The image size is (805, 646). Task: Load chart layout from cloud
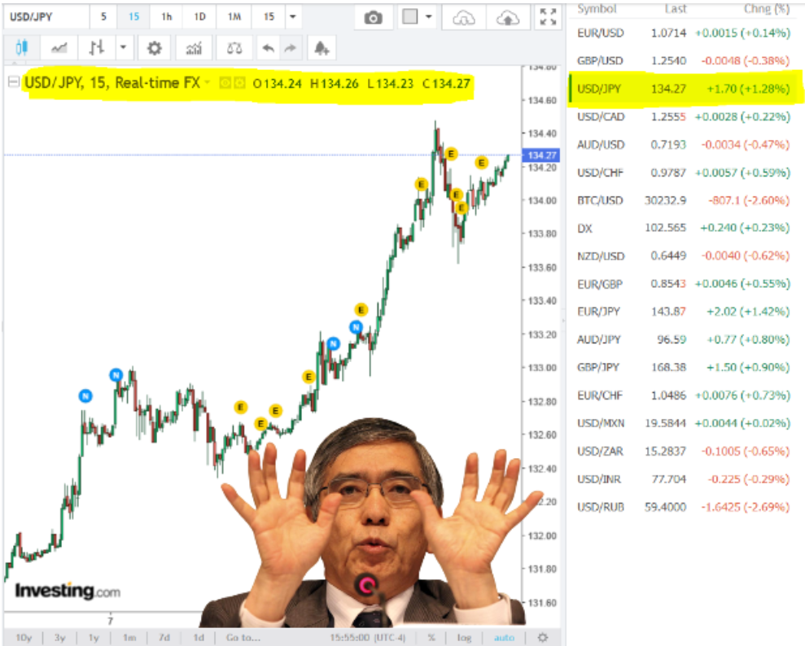(464, 19)
